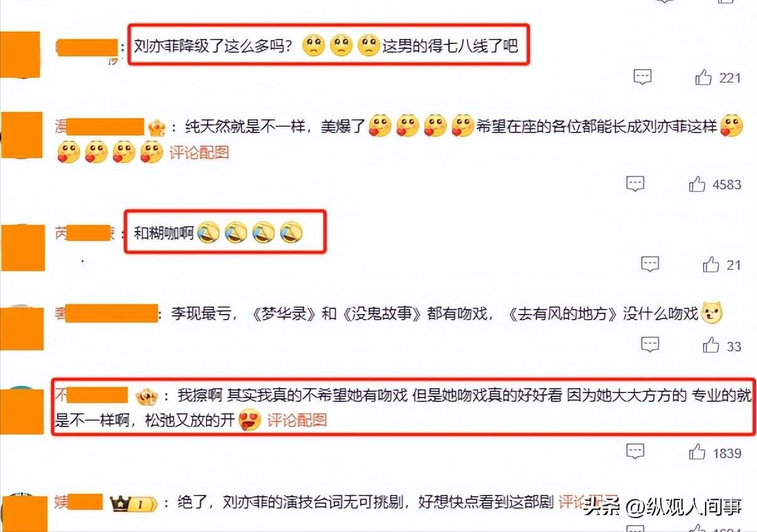Like the comment with 1839 likes
The height and width of the screenshot is (532, 757).
coord(697,452)
